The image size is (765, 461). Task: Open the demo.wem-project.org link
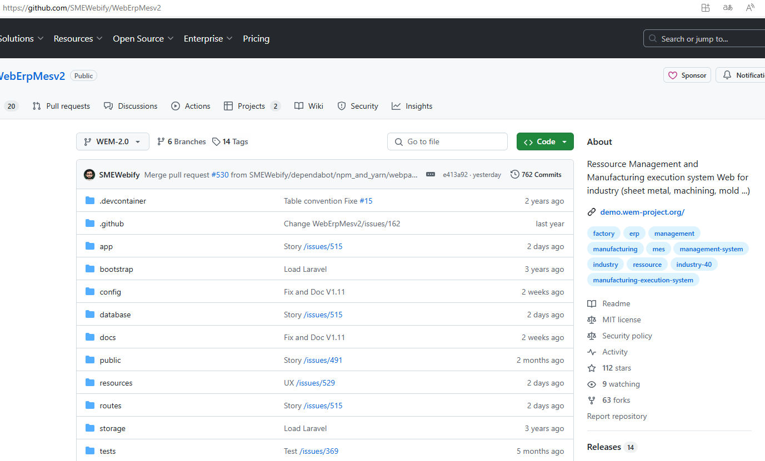[642, 212]
